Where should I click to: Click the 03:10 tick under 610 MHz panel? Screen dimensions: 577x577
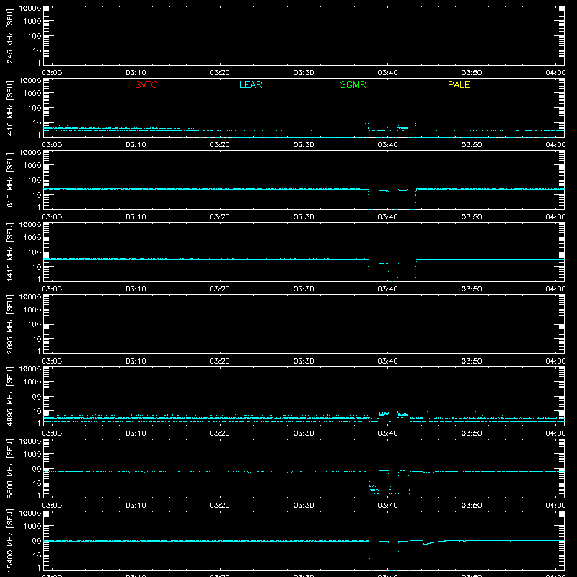(x=136, y=217)
